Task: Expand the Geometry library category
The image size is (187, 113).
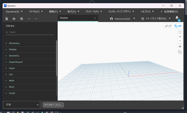Action: [x=14, y=56]
